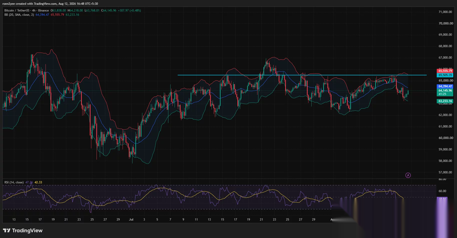
Task: Click the 7 date label on time axis
Action: tap(170, 220)
